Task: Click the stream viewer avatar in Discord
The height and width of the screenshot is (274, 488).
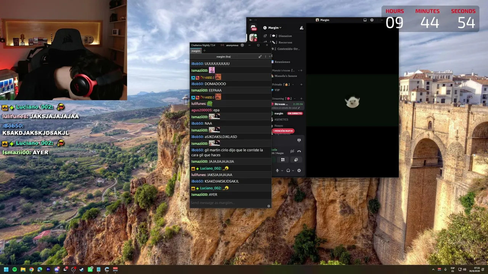Action: pos(352,102)
